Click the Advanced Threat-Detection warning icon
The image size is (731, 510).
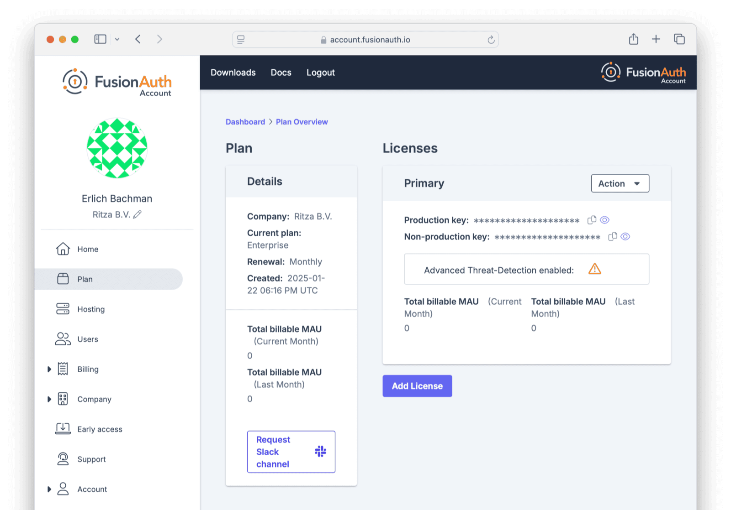pos(594,269)
